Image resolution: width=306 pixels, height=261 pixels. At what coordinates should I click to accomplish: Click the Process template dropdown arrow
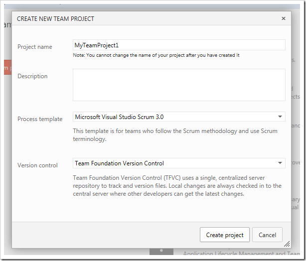[x=280, y=117]
